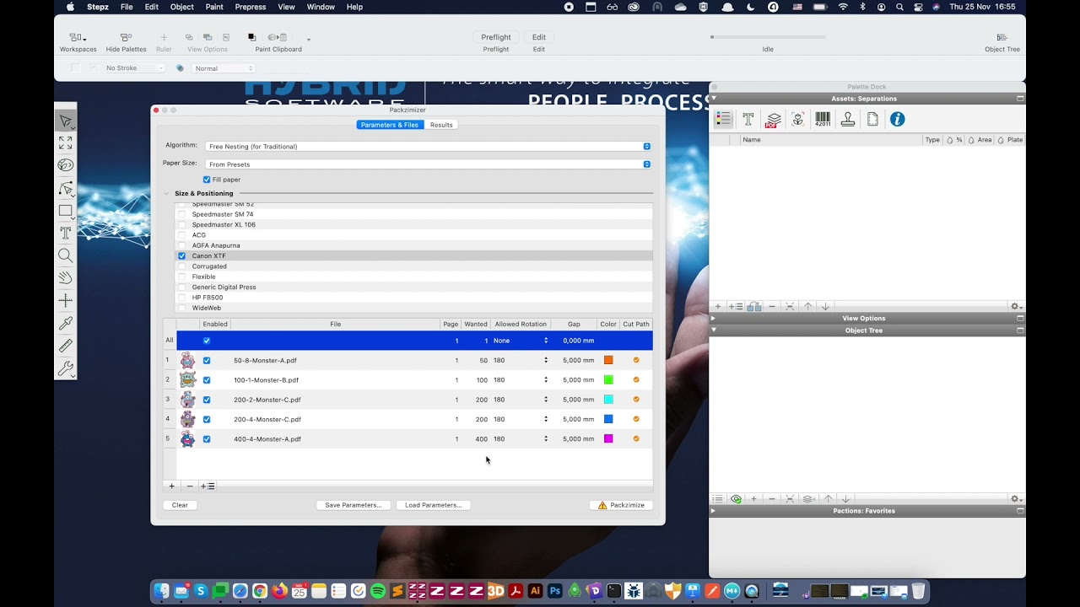Click Hide Palettes in the toolbar
The image size is (1080, 607).
126,42
